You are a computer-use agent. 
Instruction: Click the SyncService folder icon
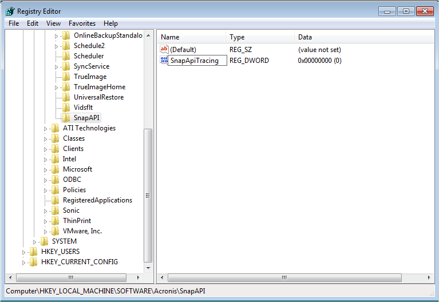(66, 66)
